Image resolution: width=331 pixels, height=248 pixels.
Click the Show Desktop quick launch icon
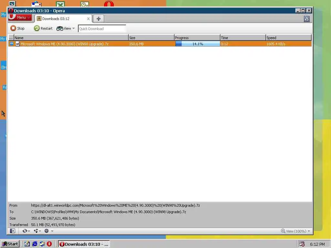(x=27, y=244)
